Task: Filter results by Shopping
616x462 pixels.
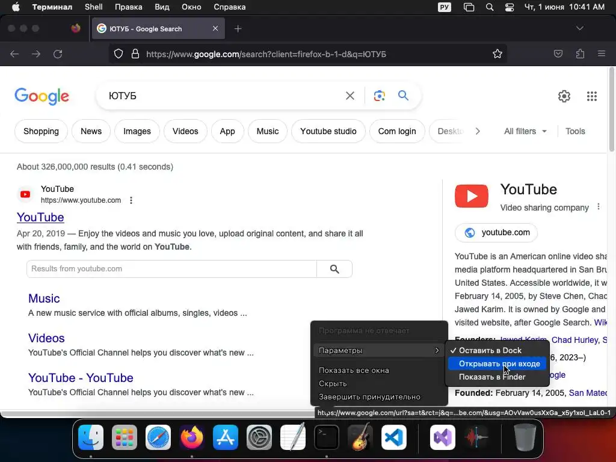Action: 41,131
